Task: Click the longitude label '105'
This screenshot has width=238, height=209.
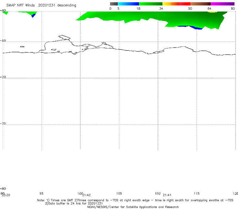Action: tap(119, 193)
